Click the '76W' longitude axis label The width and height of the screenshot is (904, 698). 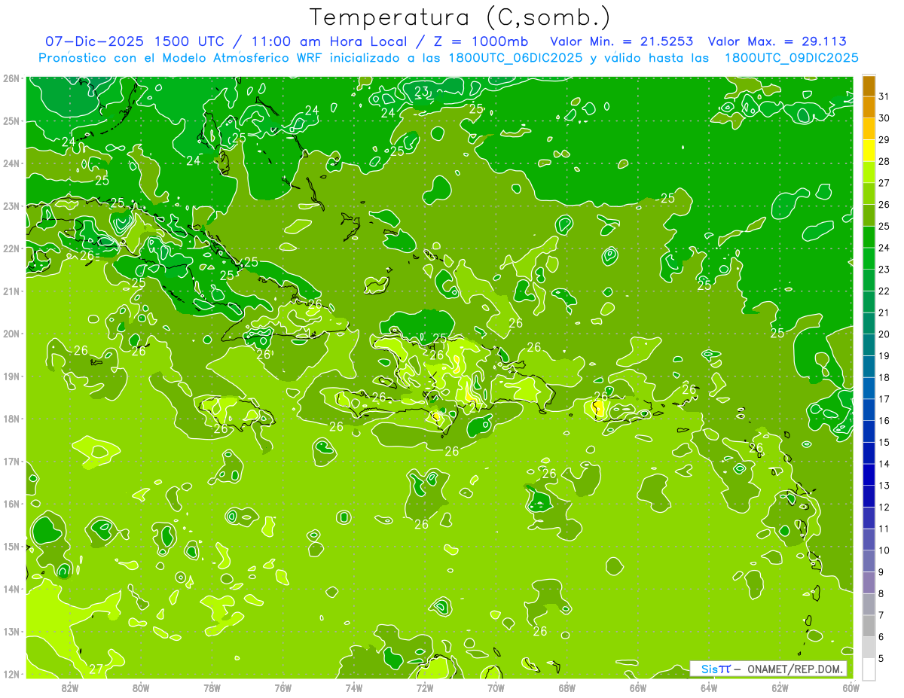click(282, 687)
